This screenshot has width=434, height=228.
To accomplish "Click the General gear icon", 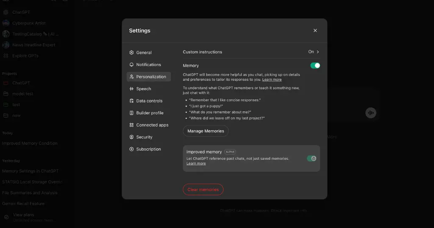I will point(131,52).
